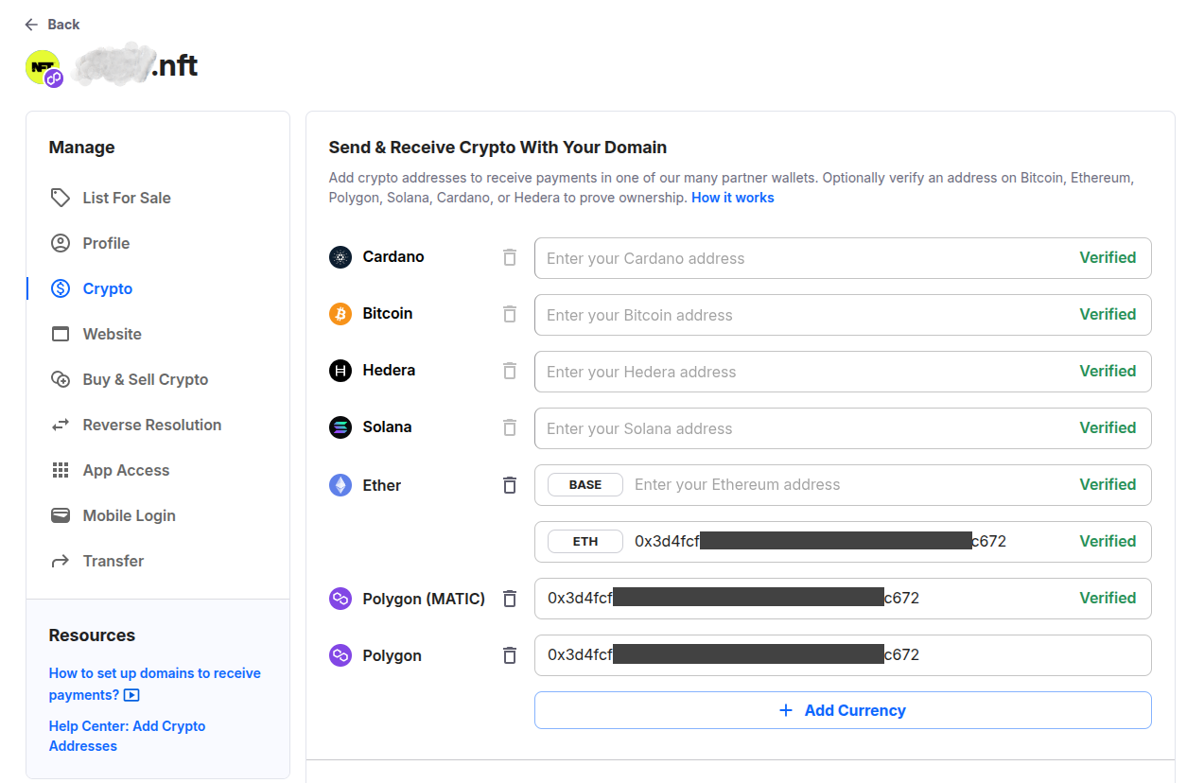Delete the Solana address with trash icon

(510, 427)
